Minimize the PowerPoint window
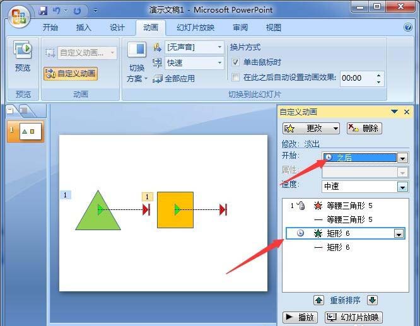Image resolution: width=420 pixels, height=326 pixels. tap(360, 6)
